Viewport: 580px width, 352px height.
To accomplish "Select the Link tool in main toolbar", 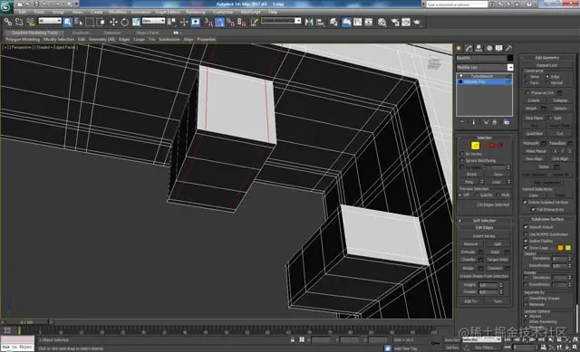I will click(x=8, y=22).
